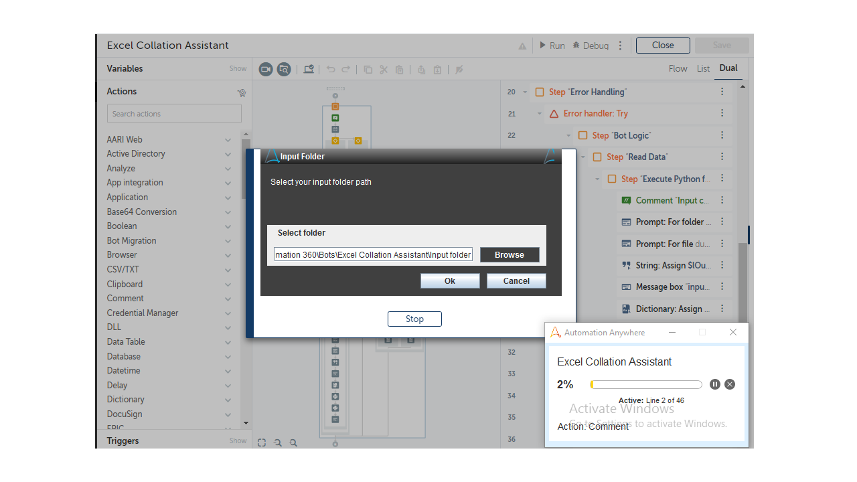The height and width of the screenshot is (482, 857).
Task: Open options menu for the Comment row
Action: point(722,200)
